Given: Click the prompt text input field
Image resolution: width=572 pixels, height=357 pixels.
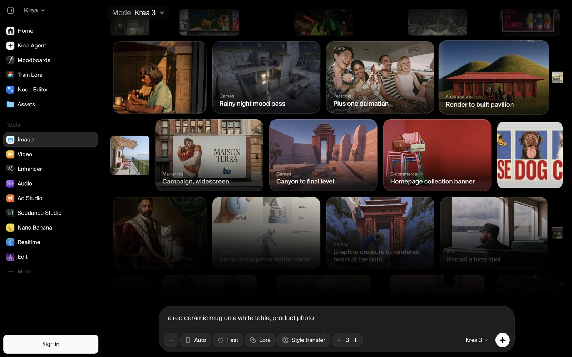Looking at the screenshot, I should 336,318.
